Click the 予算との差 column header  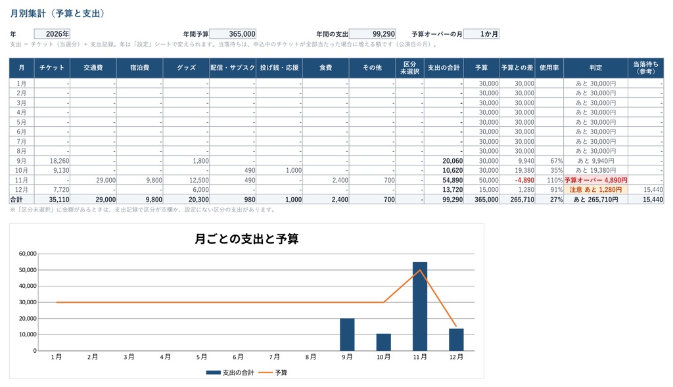click(x=517, y=68)
